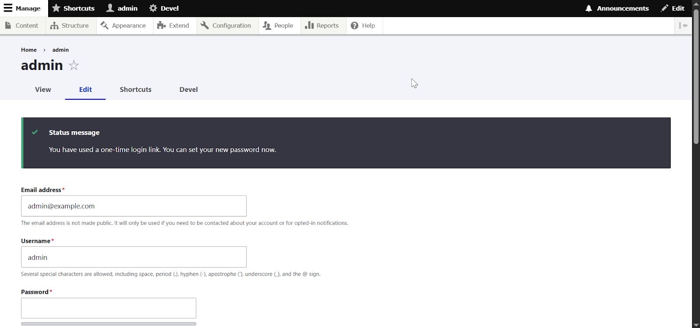700x328 pixels.
Task: Go to the Appearance section
Action: [123, 26]
